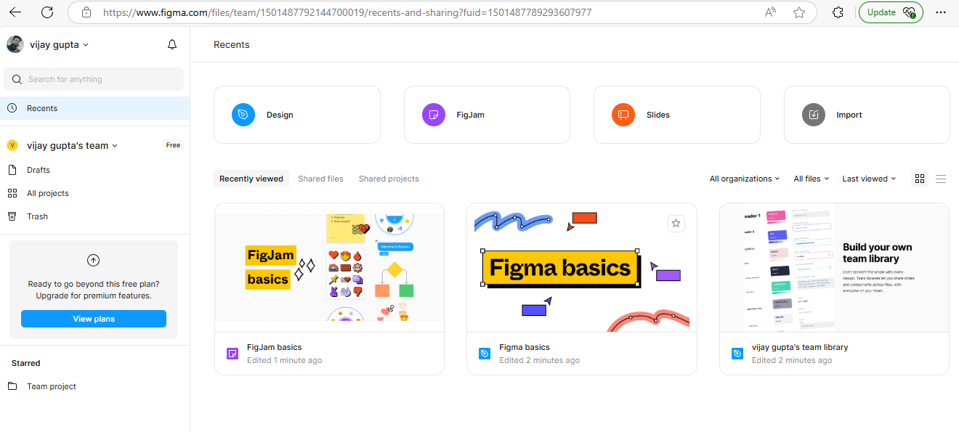Open the FigJam basics thumbnail
The height and width of the screenshot is (432, 959).
[329, 267]
